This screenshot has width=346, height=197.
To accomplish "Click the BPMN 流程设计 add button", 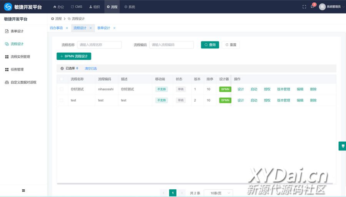I will pyautogui.click(x=74, y=56).
